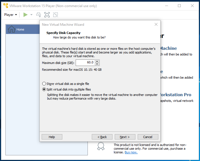Click the Next button

[x=125, y=137]
